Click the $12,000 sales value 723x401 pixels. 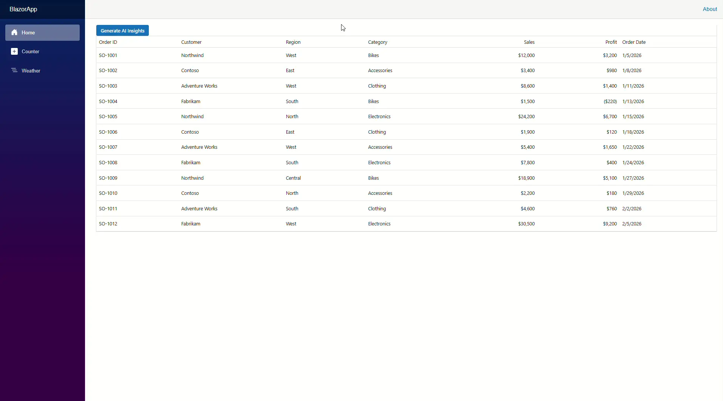click(x=527, y=56)
